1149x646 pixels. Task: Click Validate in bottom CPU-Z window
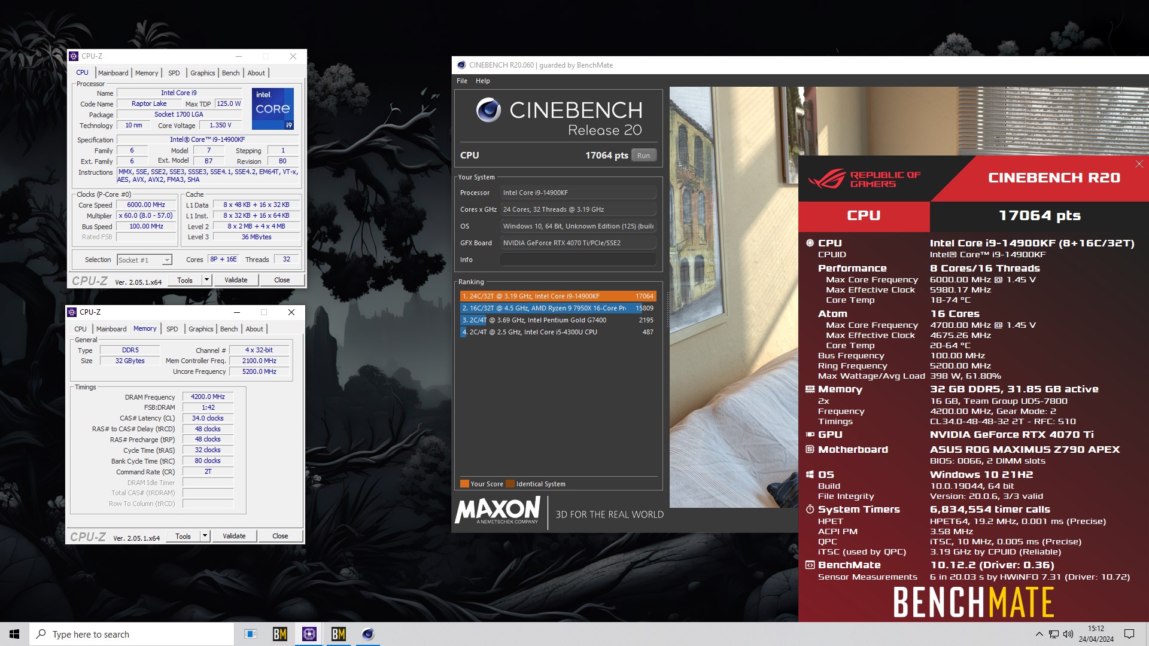coord(234,536)
